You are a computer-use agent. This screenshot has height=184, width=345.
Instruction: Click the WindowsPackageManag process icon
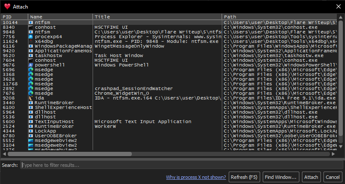31,46
